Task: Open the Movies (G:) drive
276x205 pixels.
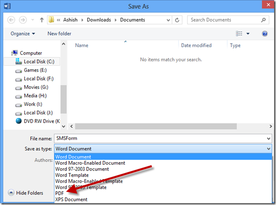Action: pyautogui.click(x=36, y=87)
